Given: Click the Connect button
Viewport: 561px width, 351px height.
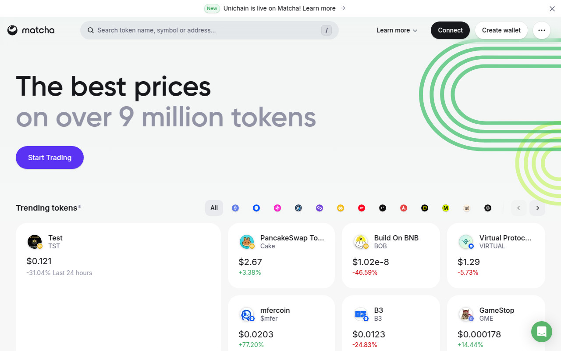Looking at the screenshot, I should (450, 30).
